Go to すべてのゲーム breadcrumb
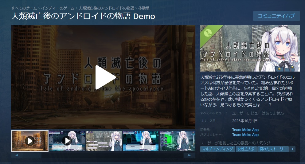The image size is (305, 164). coord(24,8)
